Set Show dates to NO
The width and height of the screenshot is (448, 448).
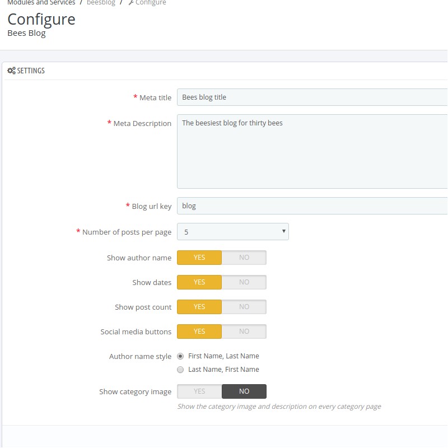[x=244, y=282]
